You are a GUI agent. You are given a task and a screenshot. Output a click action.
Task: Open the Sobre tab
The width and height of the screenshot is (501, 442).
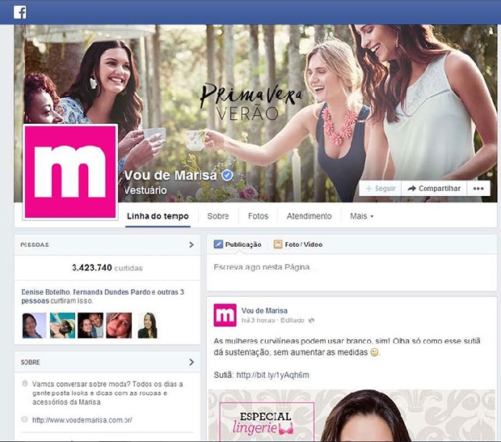218,216
